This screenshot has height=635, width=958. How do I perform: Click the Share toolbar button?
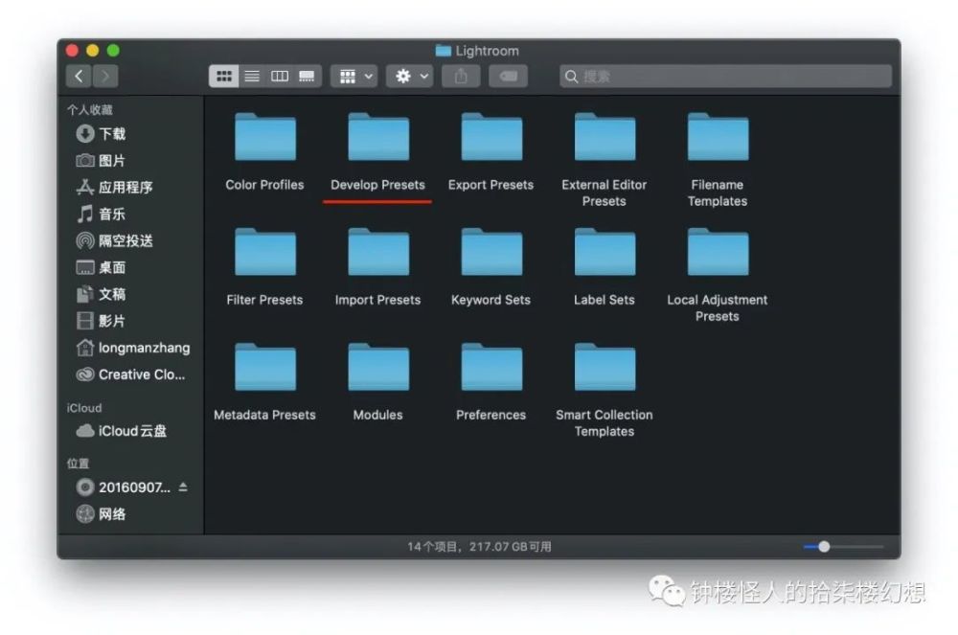pos(462,77)
